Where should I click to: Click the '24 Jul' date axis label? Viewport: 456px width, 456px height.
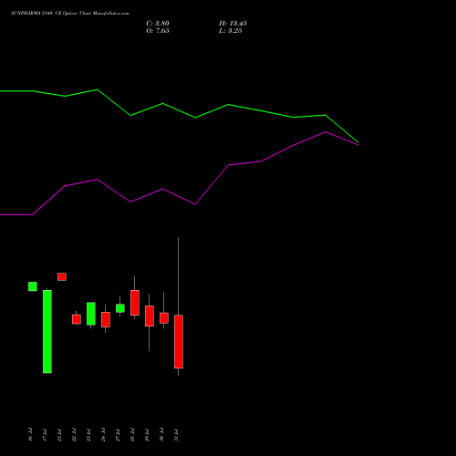click(103, 435)
